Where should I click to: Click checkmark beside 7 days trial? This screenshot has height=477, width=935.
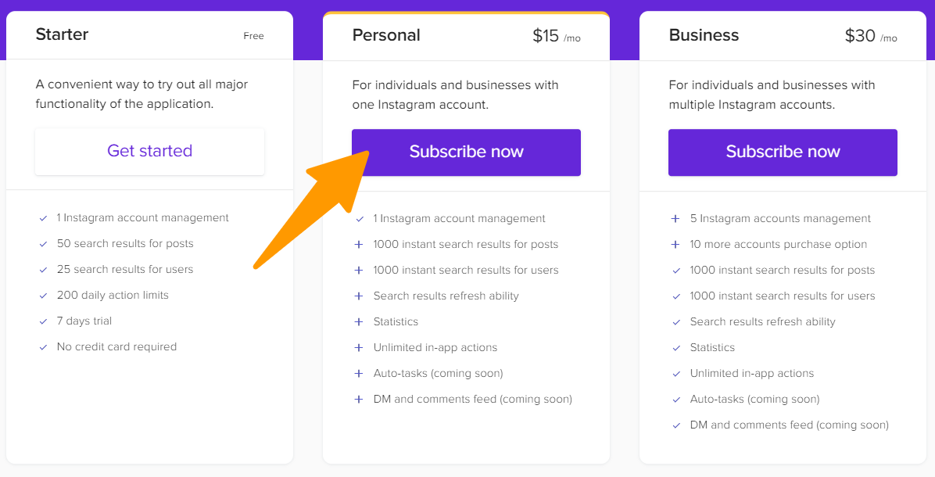click(x=43, y=321)
